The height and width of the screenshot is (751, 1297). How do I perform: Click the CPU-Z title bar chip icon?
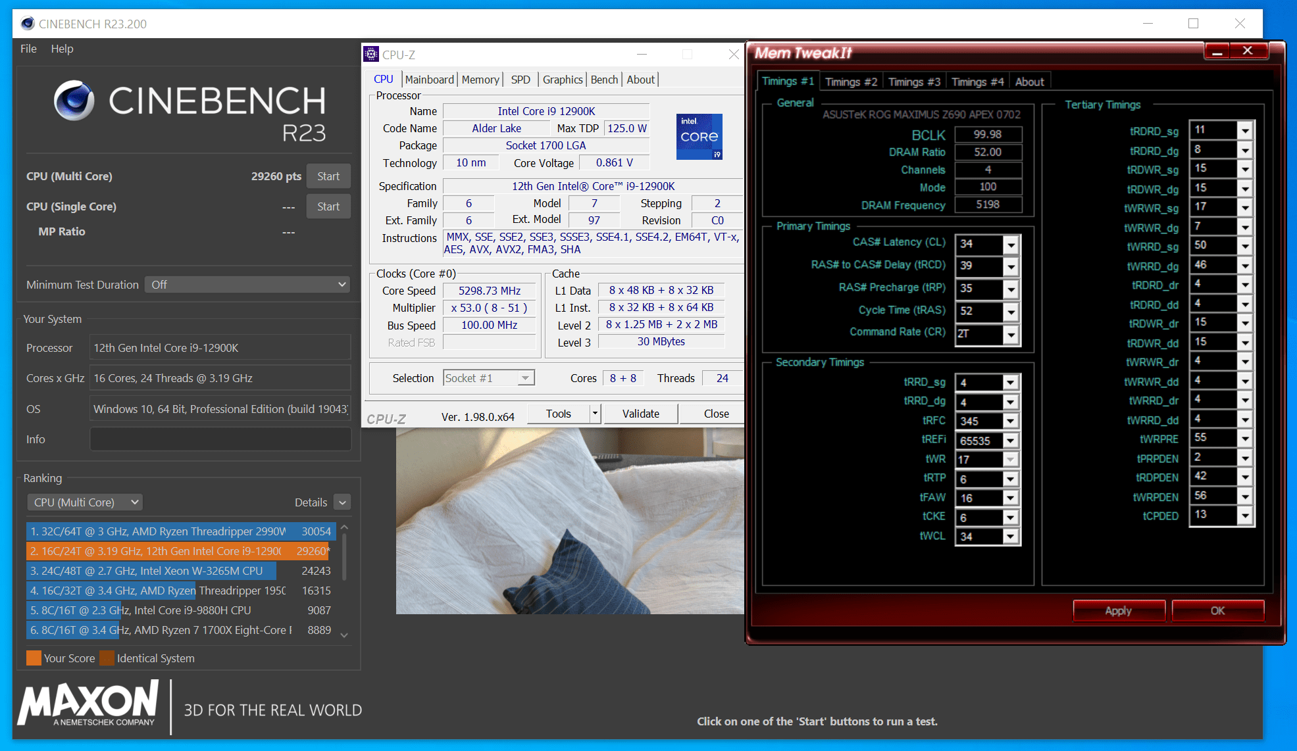coord(371,55)
